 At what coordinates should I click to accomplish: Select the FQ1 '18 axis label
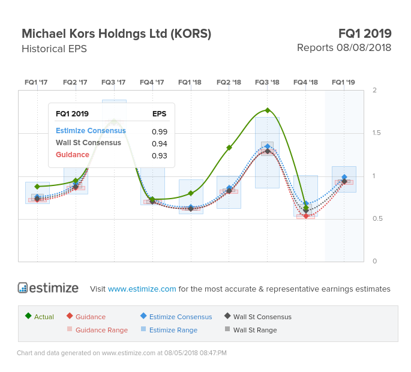coord(190,82)
